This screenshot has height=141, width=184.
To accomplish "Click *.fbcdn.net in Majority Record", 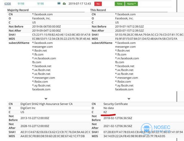I will (x=39, y=51).
